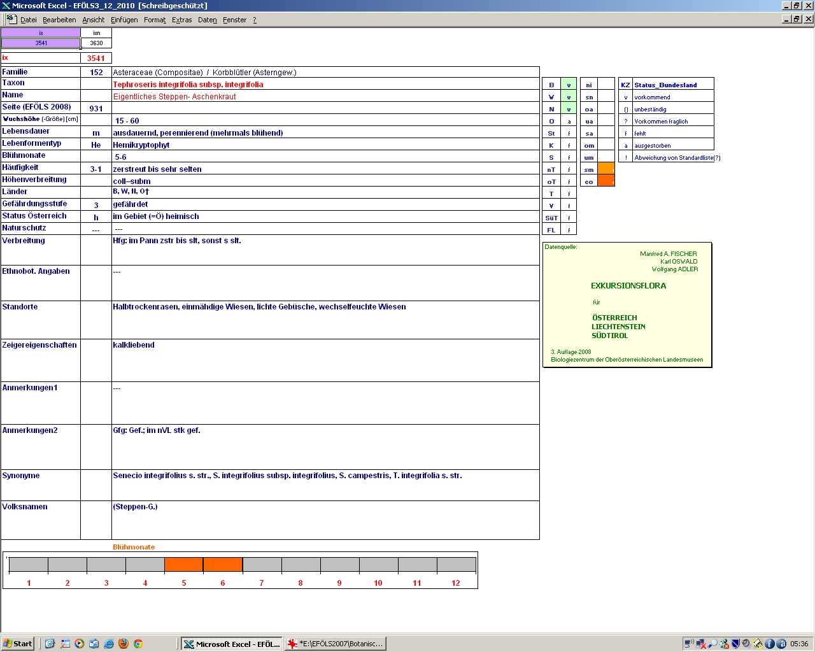Click the Lebensformentyp value Hemikryptophyt
The height and width of the screenshot is (652, 815).
(141, 145)
